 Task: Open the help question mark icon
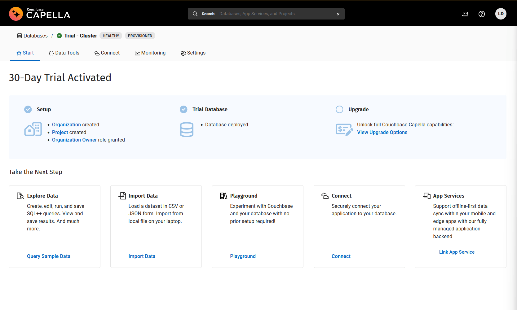tap(482, 14)
